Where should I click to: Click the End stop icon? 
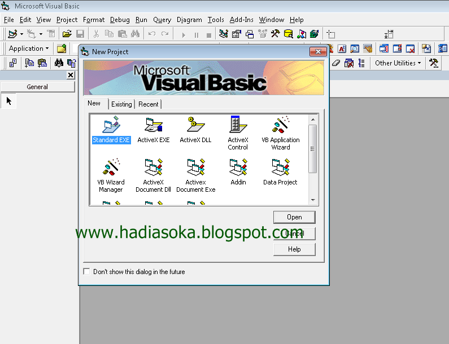pyautogui.click(x=209, y=35)
